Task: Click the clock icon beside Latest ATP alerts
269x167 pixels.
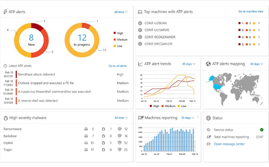Action: 5,66
